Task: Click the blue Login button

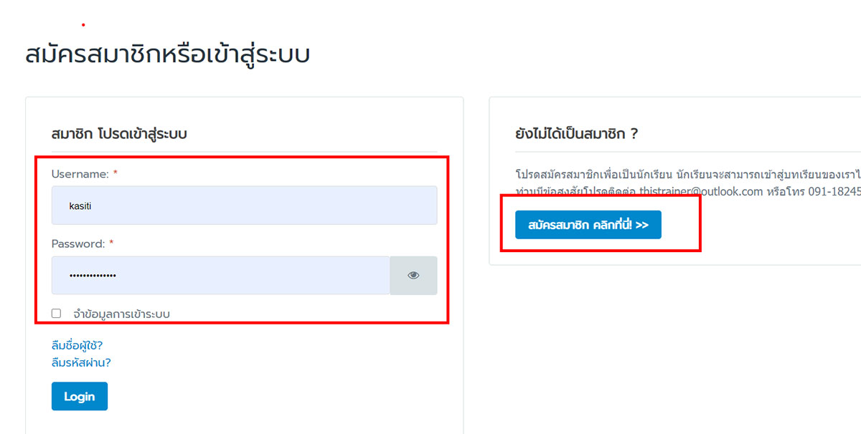Action: coord(80,396)
